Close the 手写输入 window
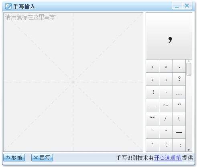Image resolution: width=197 pixels, height=167 pixels. click(x=187, y=6)
